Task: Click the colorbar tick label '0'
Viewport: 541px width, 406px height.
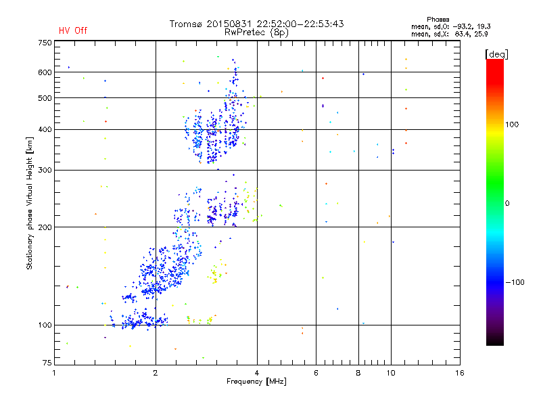Action: coord(507,204)
